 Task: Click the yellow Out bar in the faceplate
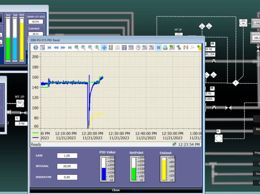22,39
